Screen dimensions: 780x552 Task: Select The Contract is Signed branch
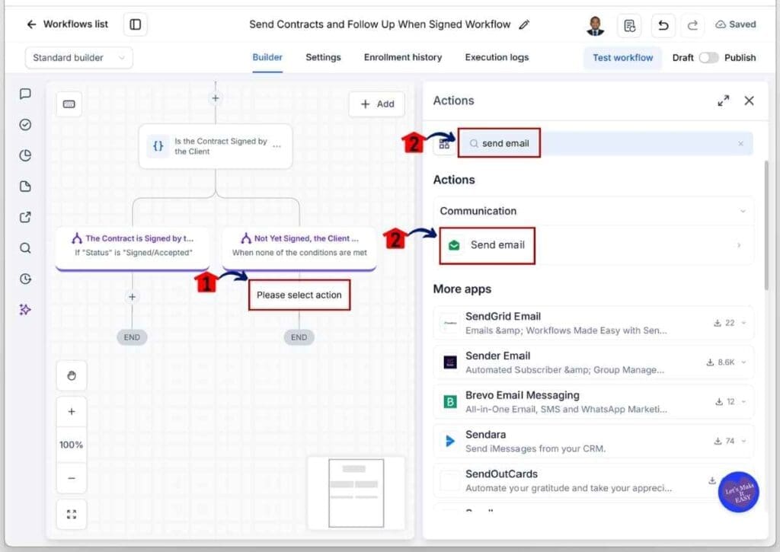click(133, 249)
